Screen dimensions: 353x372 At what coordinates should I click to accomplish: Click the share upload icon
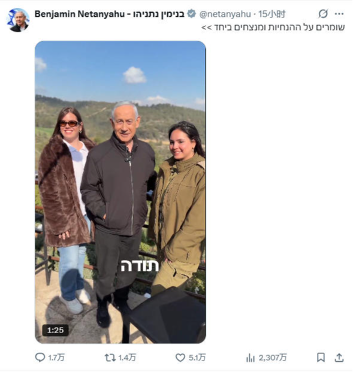click(339, 358)
